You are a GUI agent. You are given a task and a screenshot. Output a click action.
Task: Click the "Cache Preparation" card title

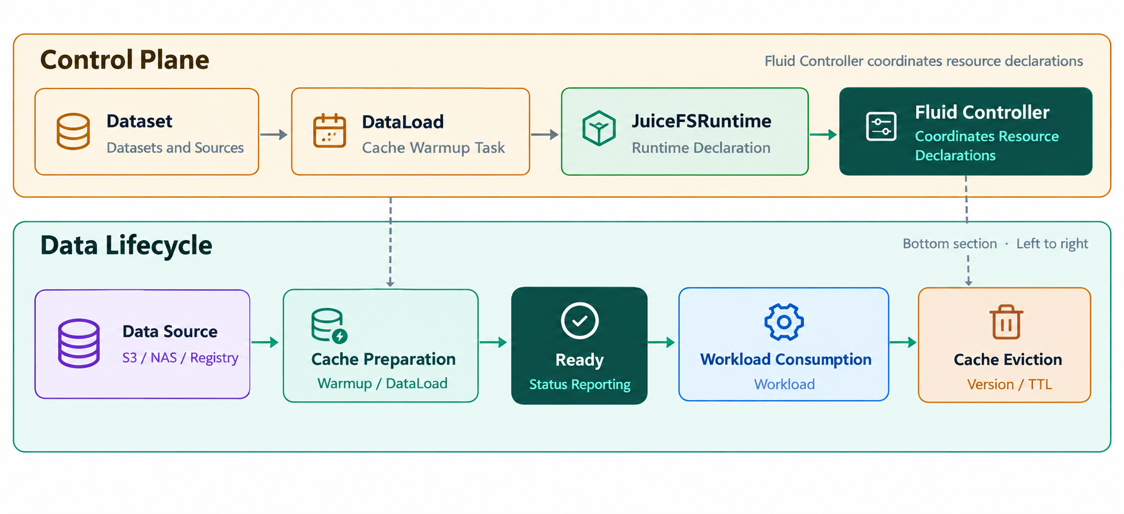(x=384, y=359)
